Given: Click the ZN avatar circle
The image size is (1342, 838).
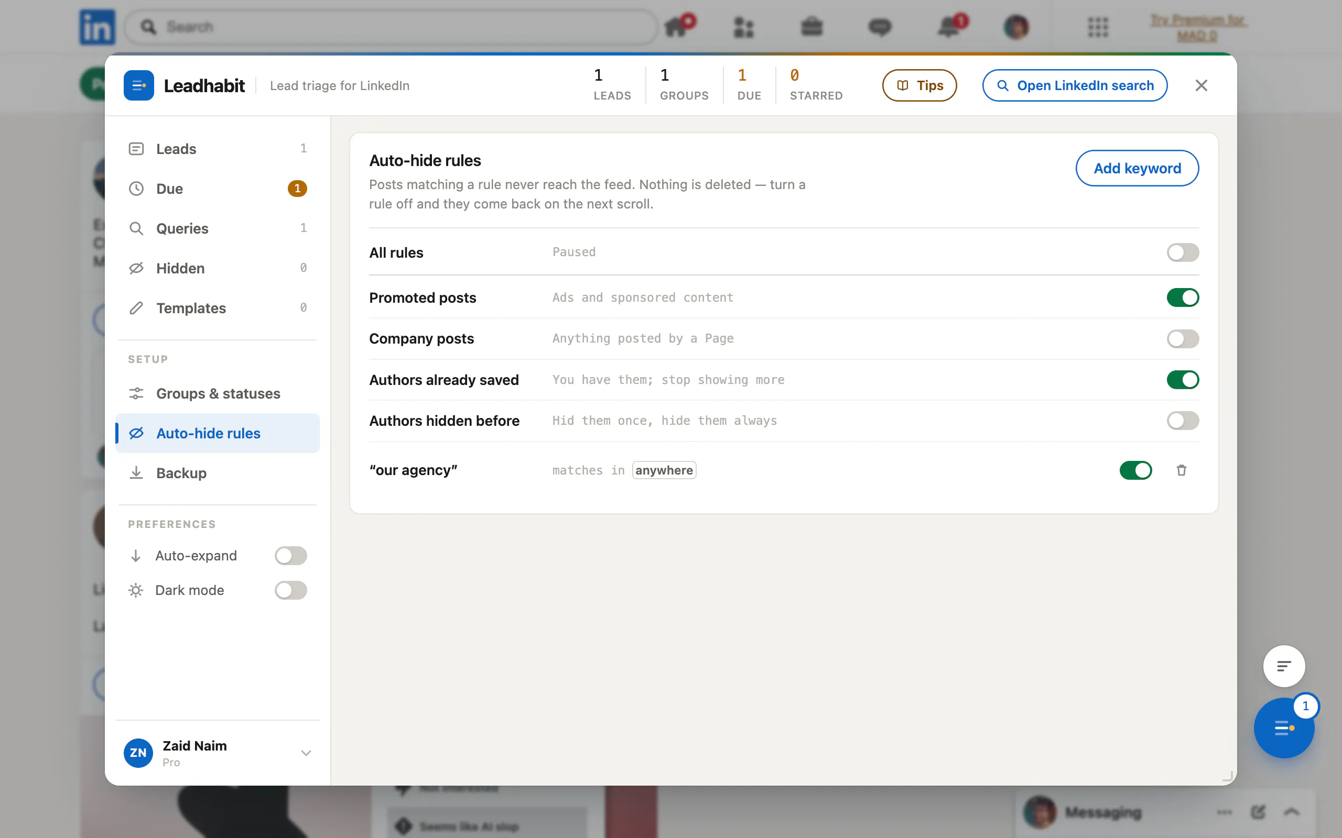Looking at the screenshot, I should point(138,753).
